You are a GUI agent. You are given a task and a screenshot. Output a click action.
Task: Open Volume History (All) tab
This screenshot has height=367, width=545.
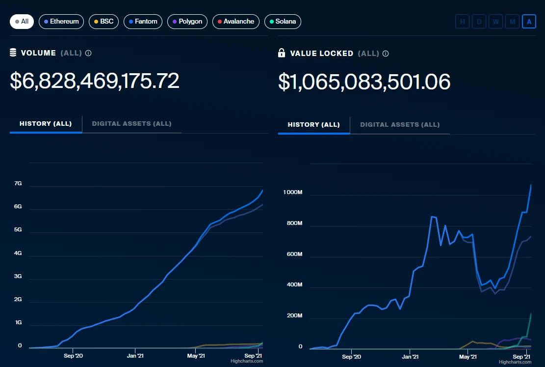tap(46, 124)
